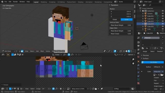The image size is (165, 93).
Task: Click UV menu button in 3D viewport header
Action: click(63, 51)
